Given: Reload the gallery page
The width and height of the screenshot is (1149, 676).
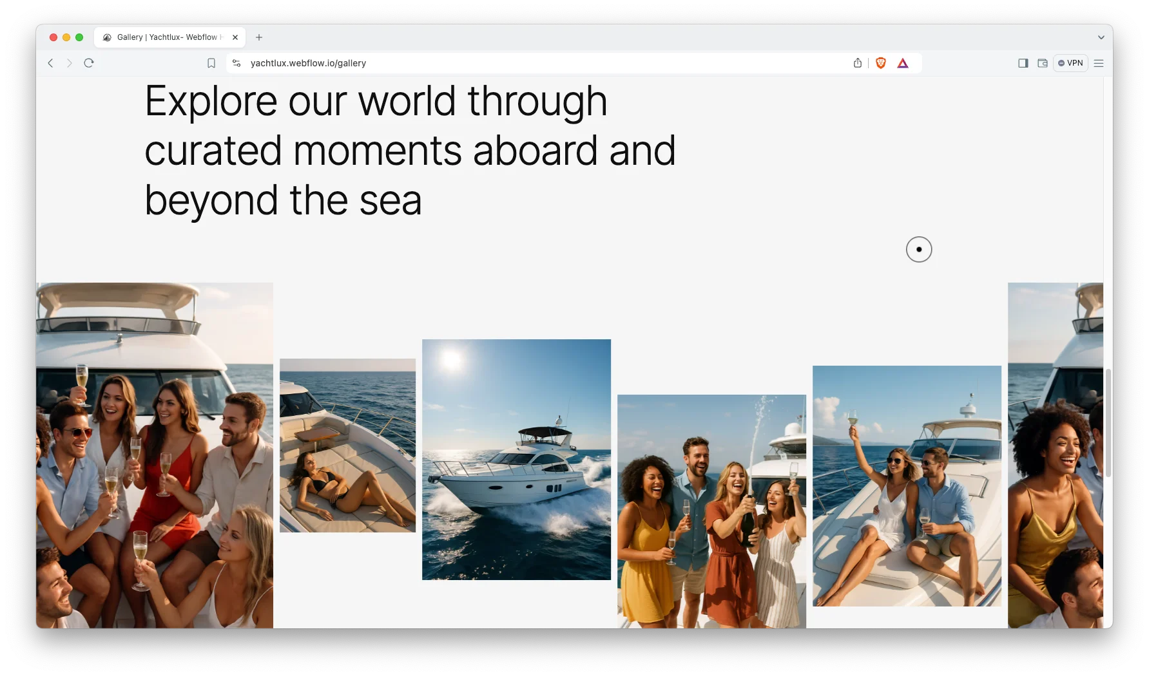Looking at the screenshot, I should pyautogui.click(x=89, y=63).
